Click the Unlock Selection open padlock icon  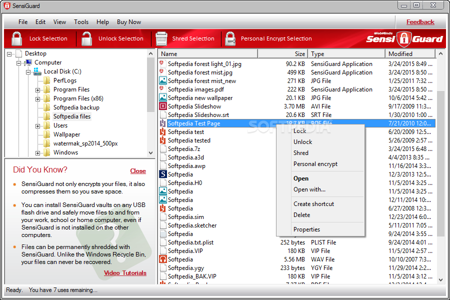(86, 39)
